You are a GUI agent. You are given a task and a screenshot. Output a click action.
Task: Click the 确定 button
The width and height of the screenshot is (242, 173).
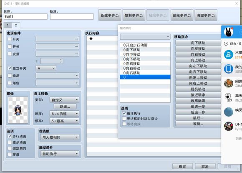coord(182,166)
